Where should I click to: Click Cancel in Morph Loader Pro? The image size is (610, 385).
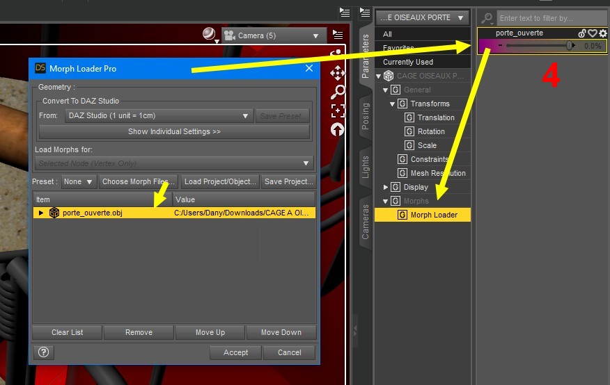(x=290, y=352)
